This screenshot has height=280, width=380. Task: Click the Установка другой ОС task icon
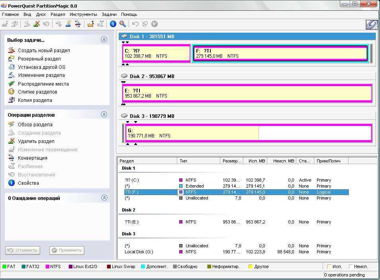click(x=11, y=67)
